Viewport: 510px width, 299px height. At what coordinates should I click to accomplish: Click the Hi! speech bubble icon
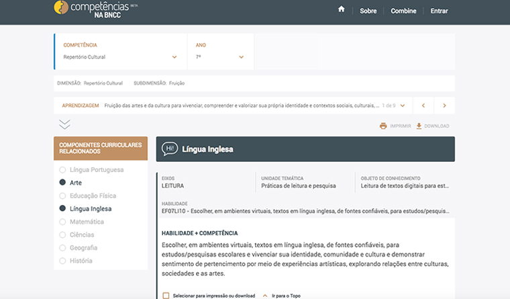click(x=170, y=149)
